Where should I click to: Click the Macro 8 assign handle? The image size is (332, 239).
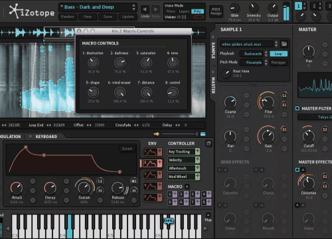click(x=209, y=202)
